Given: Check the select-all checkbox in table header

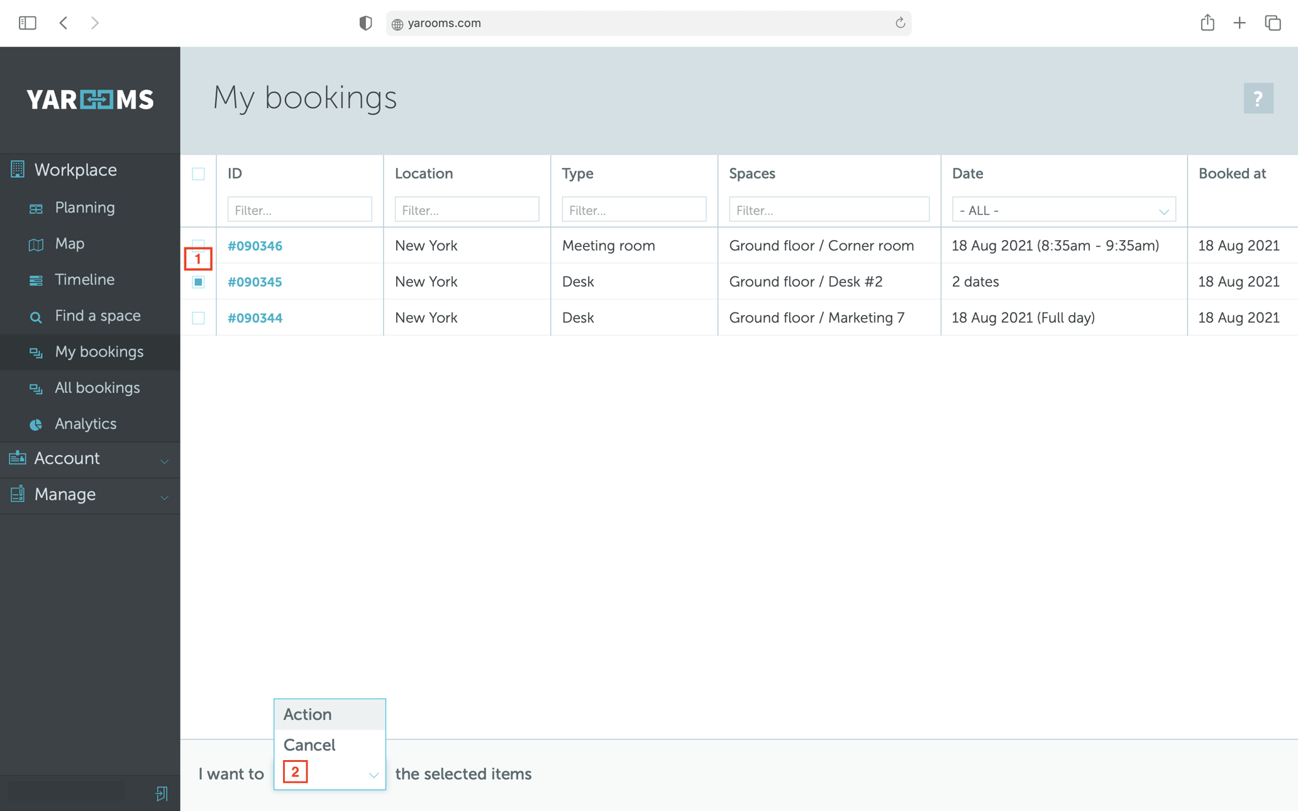Looking at the screenshot, I should click(x=198, y=174).
